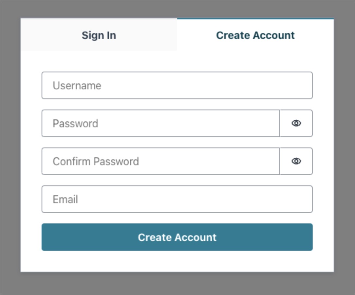Click the eye icon beside Password

click(x=296, y=123)
